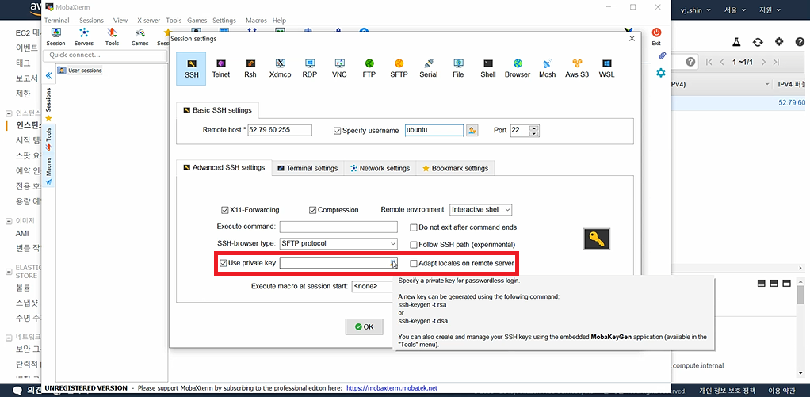The image size is (810, 397).
Task: Open the Games toolbar button
Action: pos(140,36)
